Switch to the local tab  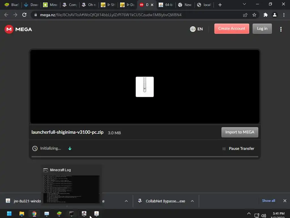pyautogui.click(x=204, y=5)
